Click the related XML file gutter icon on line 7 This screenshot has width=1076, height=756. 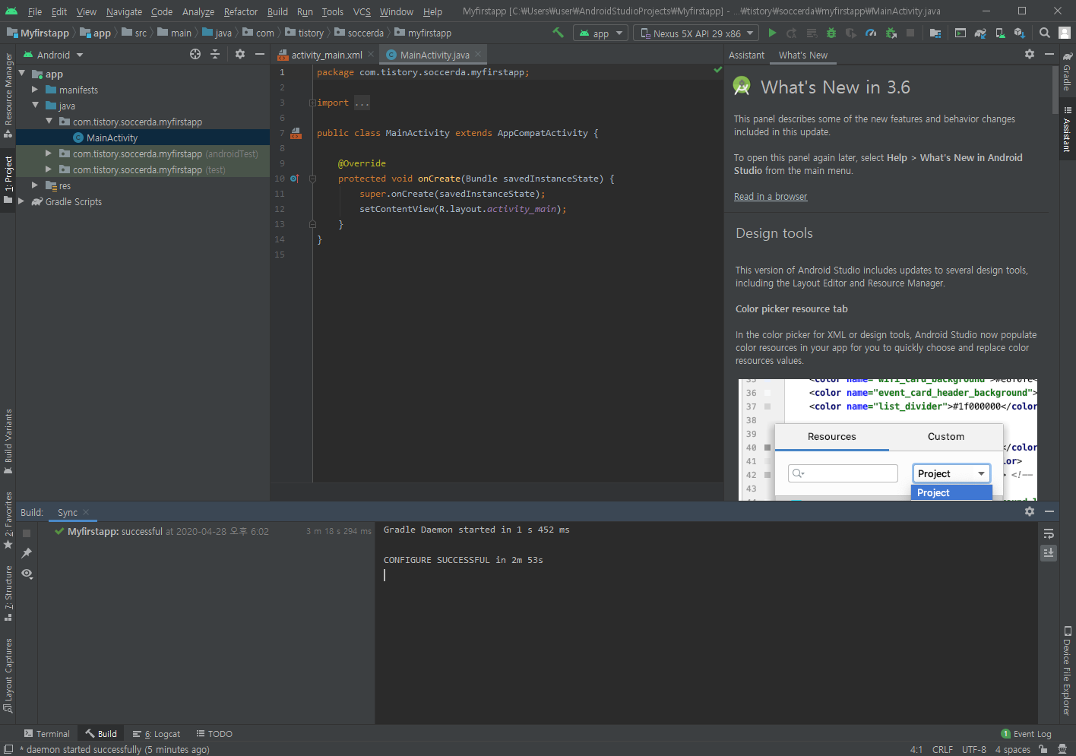click(x=296, y=133)
